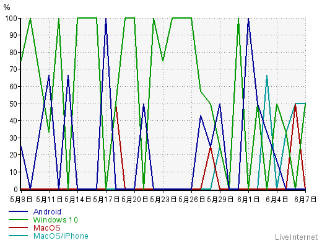Click the Windows 10 legend label
Viewport: 322px width, 243px height.
coord(56,220)
